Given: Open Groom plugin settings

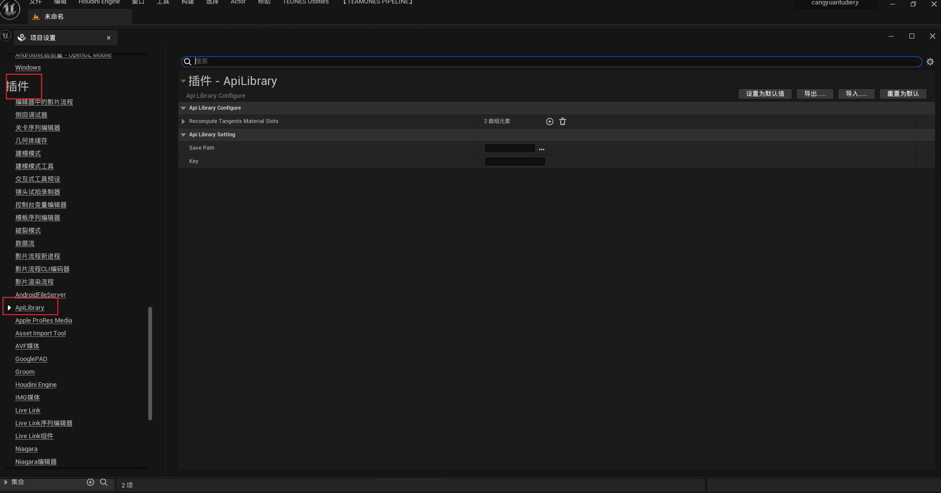Looking at the screenshot, I should tap(25, 372).
